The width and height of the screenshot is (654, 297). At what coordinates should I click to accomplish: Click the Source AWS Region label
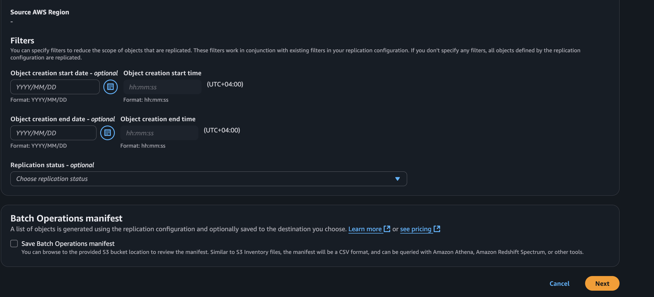tap(40, 12)
